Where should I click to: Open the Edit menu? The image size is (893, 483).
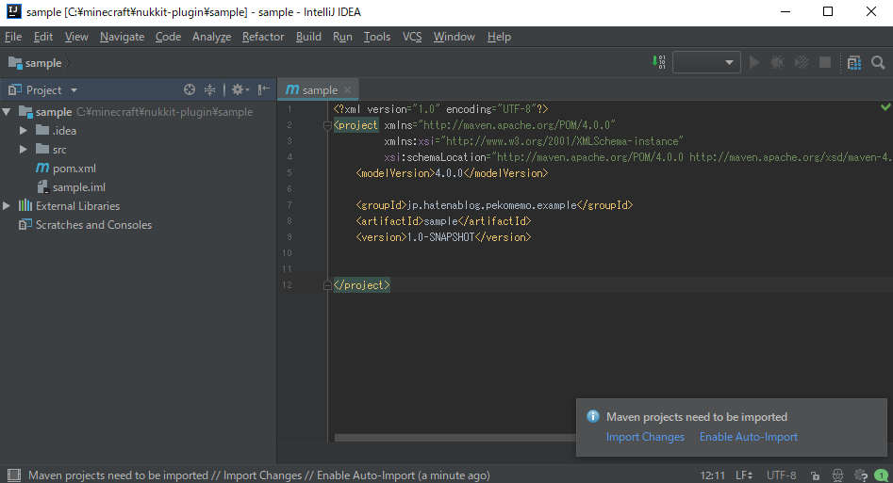43,37
